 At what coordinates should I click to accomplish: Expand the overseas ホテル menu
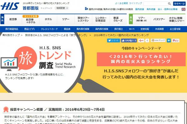(x=48, y=19)
